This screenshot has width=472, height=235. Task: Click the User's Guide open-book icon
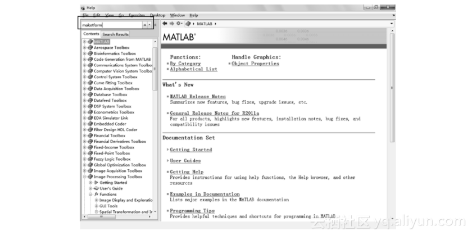point(96,188)
